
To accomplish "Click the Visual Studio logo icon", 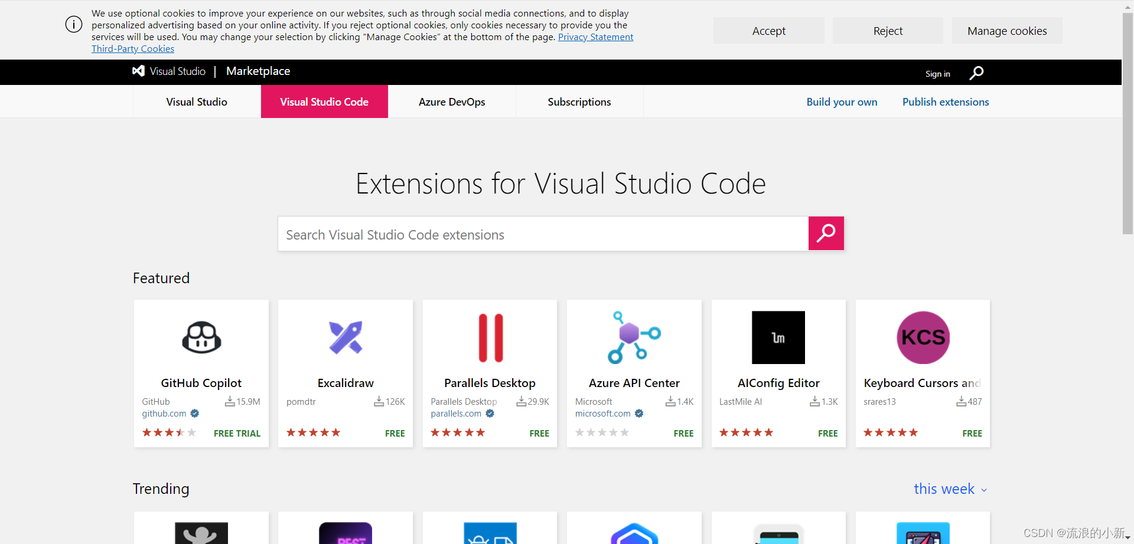I will coord(138,71).
